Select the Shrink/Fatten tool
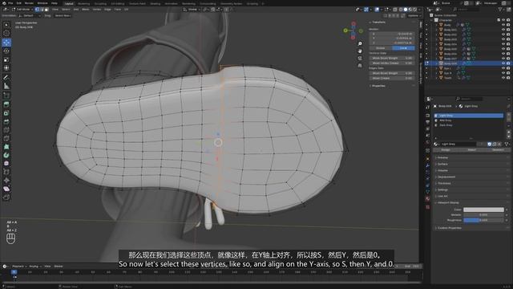Viewport: 513px width, 289px height. (x=6, y=181)
